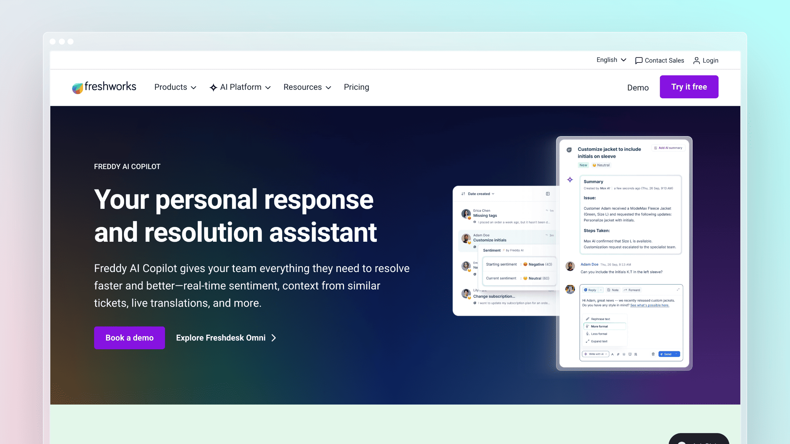The image size is (790, 444).
Task: Expand the Resources menu
Action: click(307, 87)
